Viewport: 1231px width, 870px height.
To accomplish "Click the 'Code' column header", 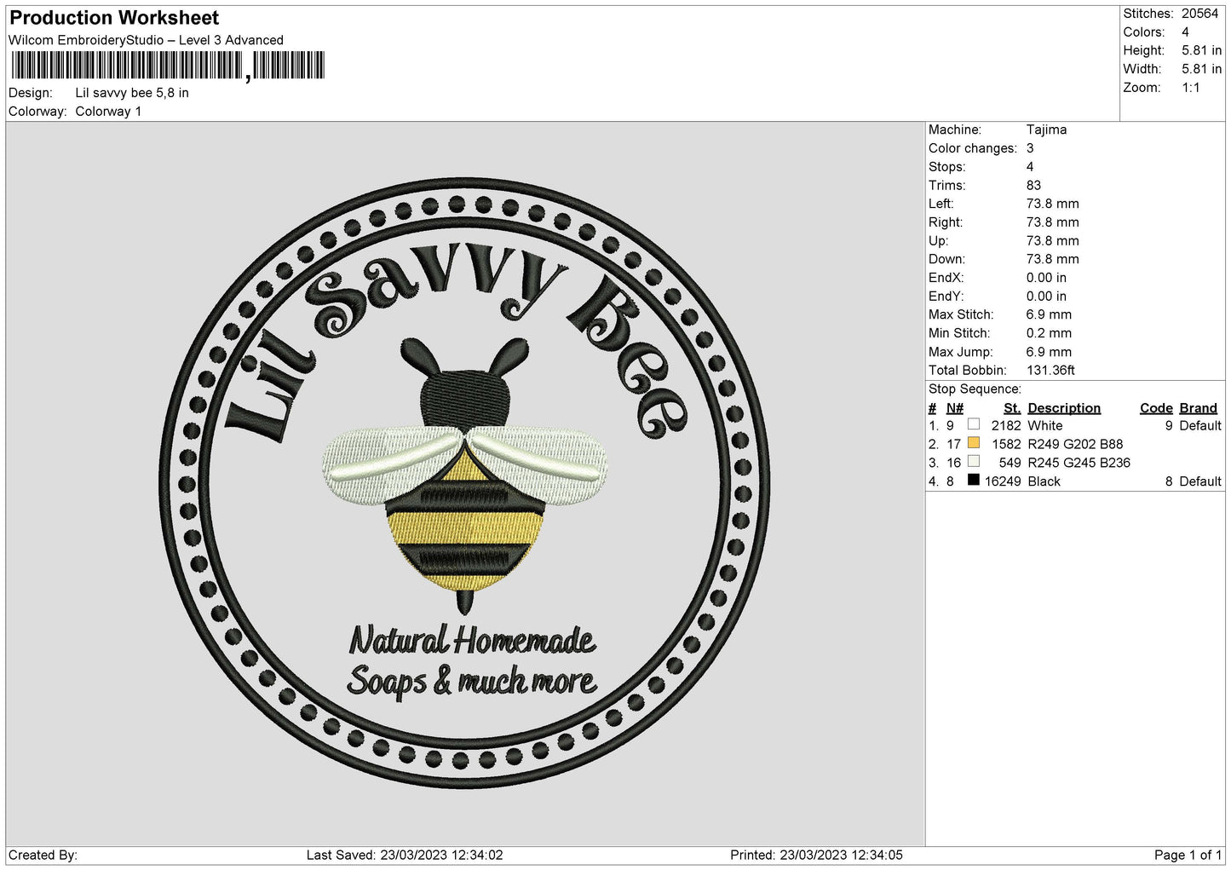I will [x=1156, y=408].
